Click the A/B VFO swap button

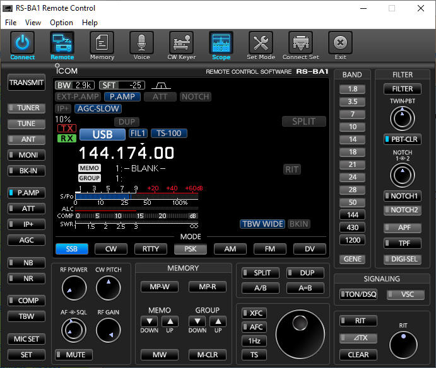pyautogui.click(x=261, y=288)
